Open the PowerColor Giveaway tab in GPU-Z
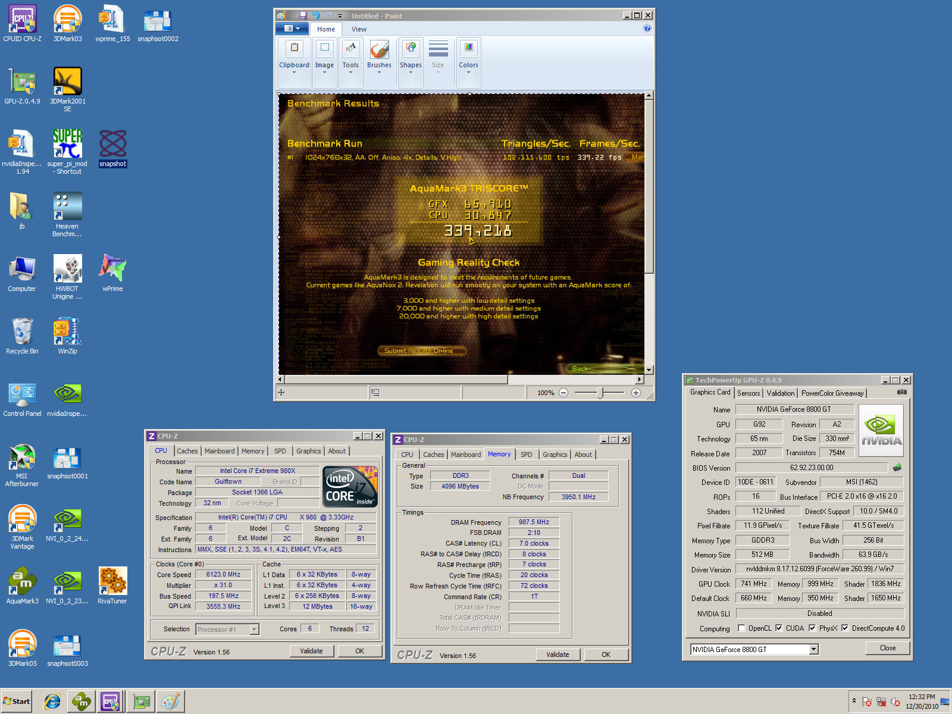952x714 pixels. click(x=832, y=393)
